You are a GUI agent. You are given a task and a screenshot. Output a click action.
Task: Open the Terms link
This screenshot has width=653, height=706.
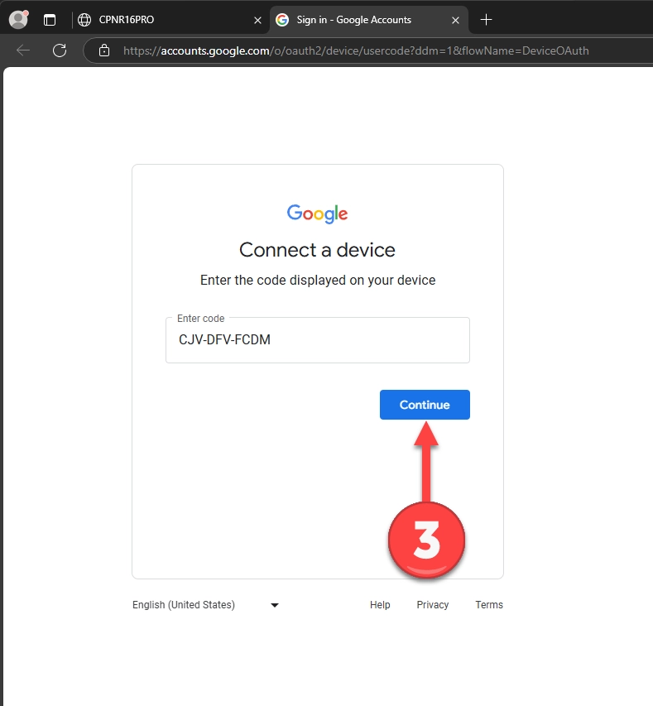489,605
